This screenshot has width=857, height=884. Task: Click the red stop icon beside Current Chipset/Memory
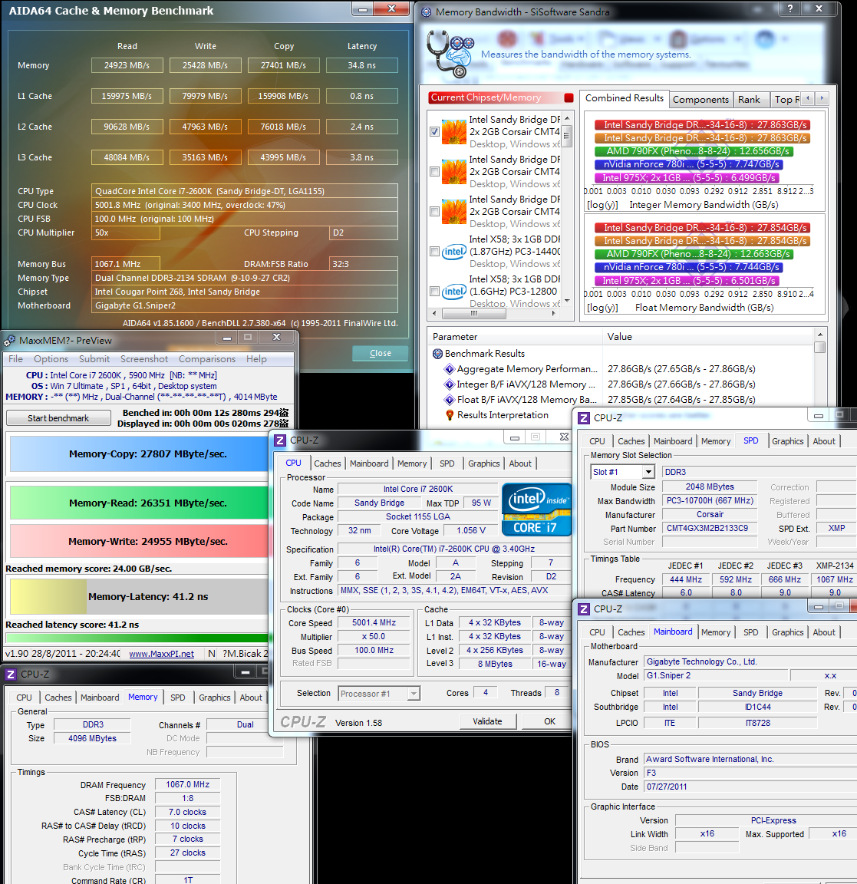click(569, 97)
